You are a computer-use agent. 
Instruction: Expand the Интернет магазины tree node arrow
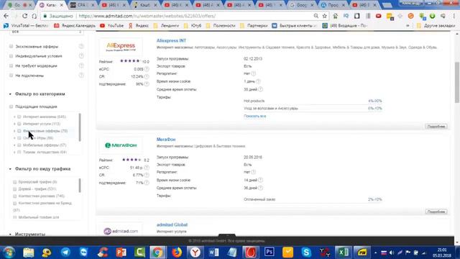pyautogui.click(x=14, y=117)
